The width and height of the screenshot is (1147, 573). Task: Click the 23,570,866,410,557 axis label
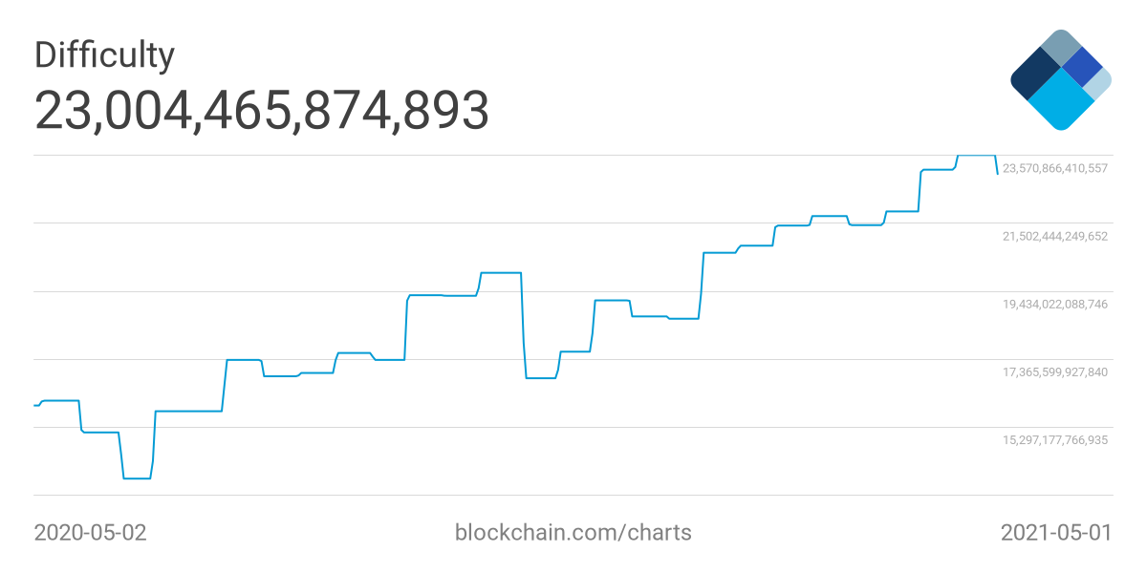click(x=1054, y=168)
